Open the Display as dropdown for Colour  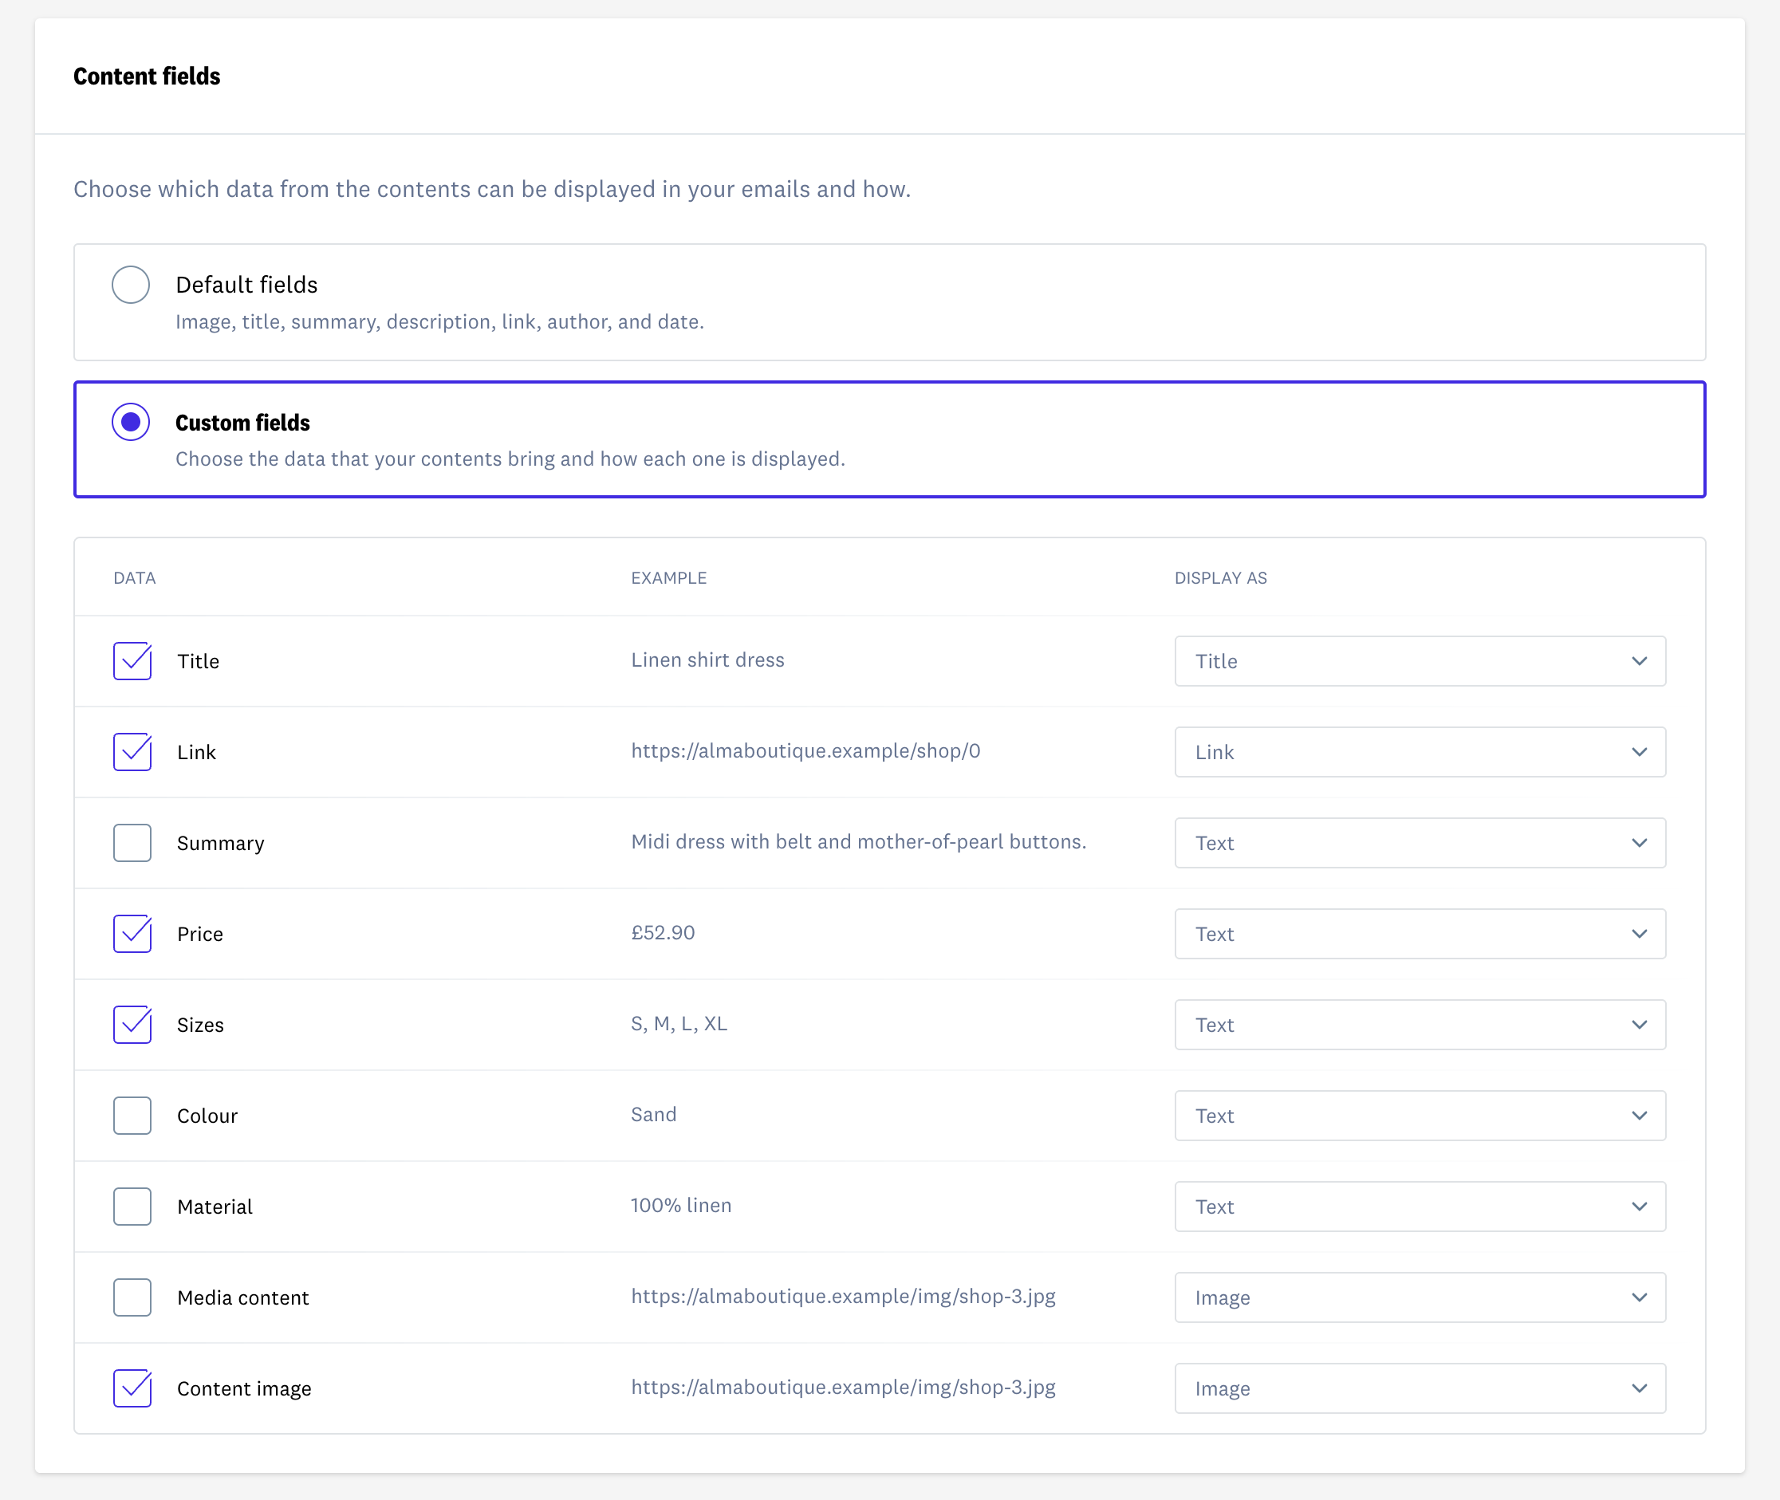[1420, 1116]
